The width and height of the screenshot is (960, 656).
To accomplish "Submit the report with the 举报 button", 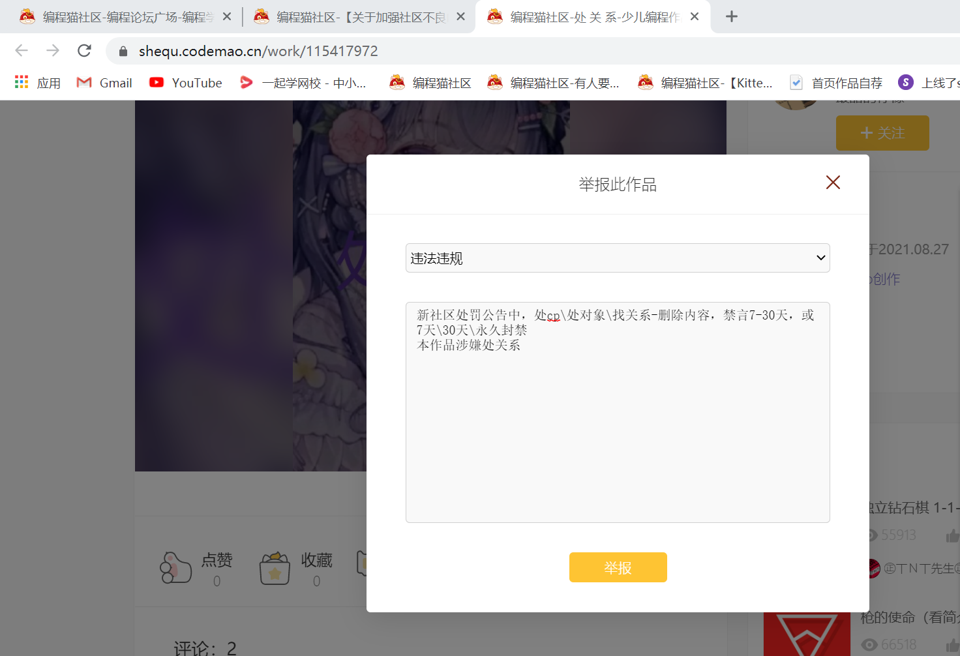I will (x=618, y=567).
